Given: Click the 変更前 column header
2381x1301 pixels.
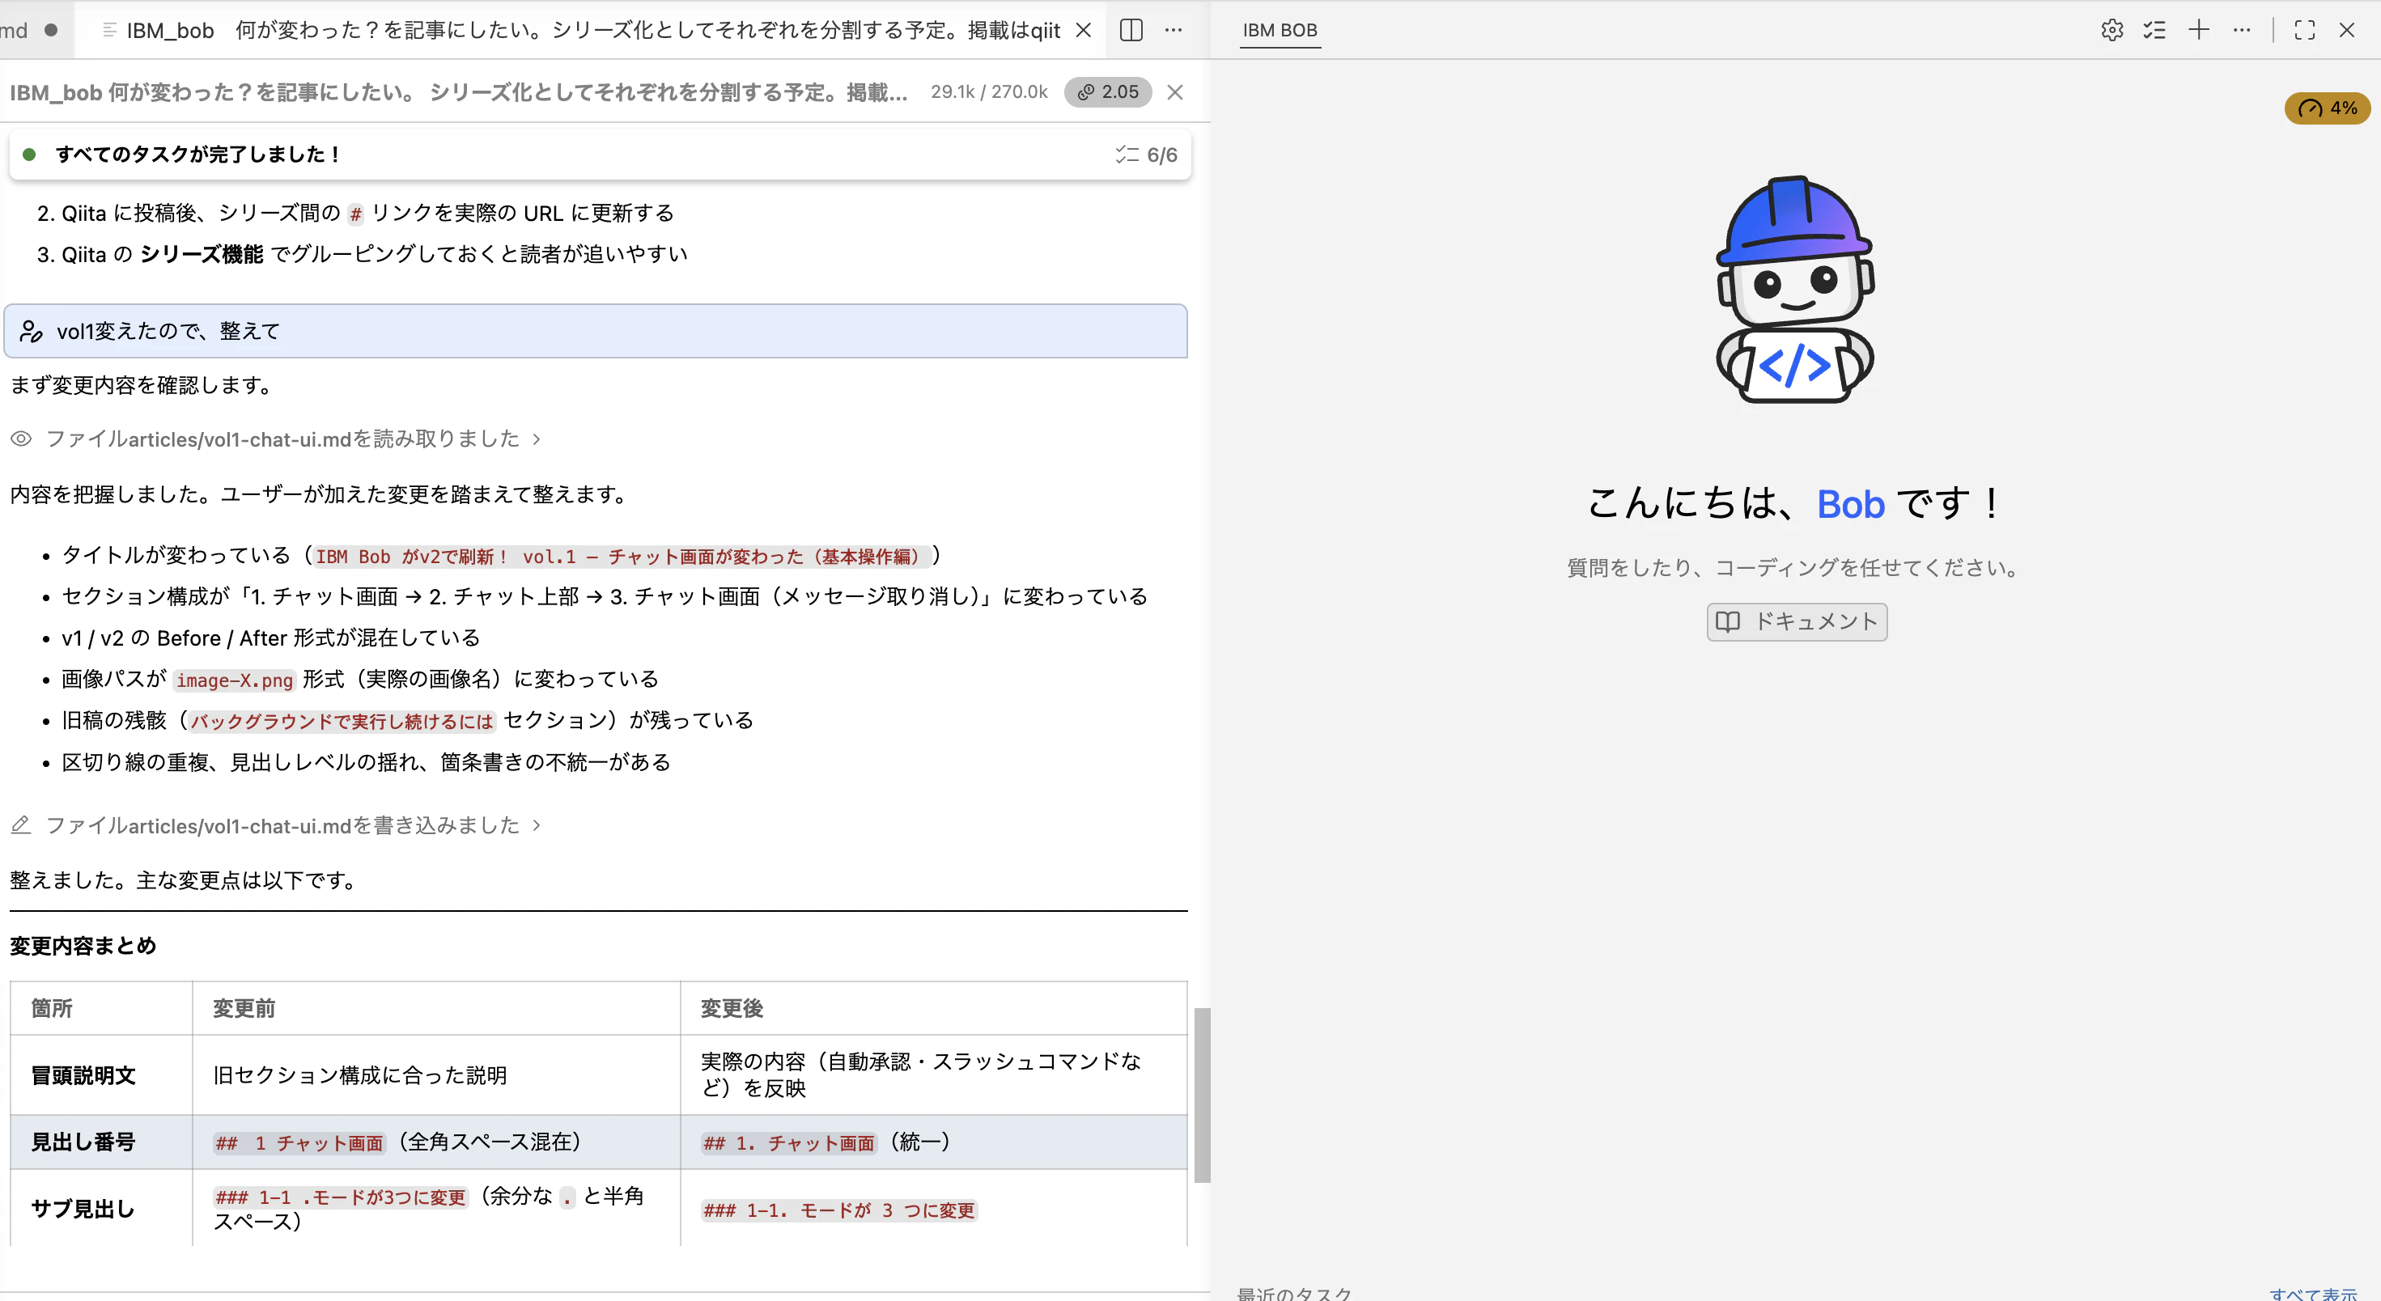Looking at the screenshot, I should [x=244, y=1008].
